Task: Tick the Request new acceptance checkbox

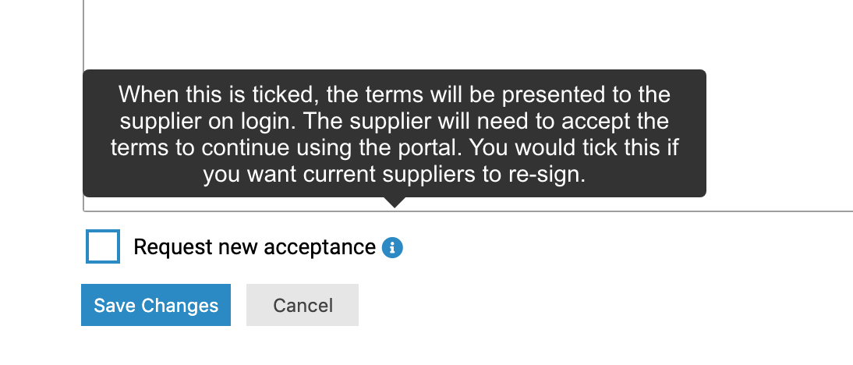Action: click(103, 246)
